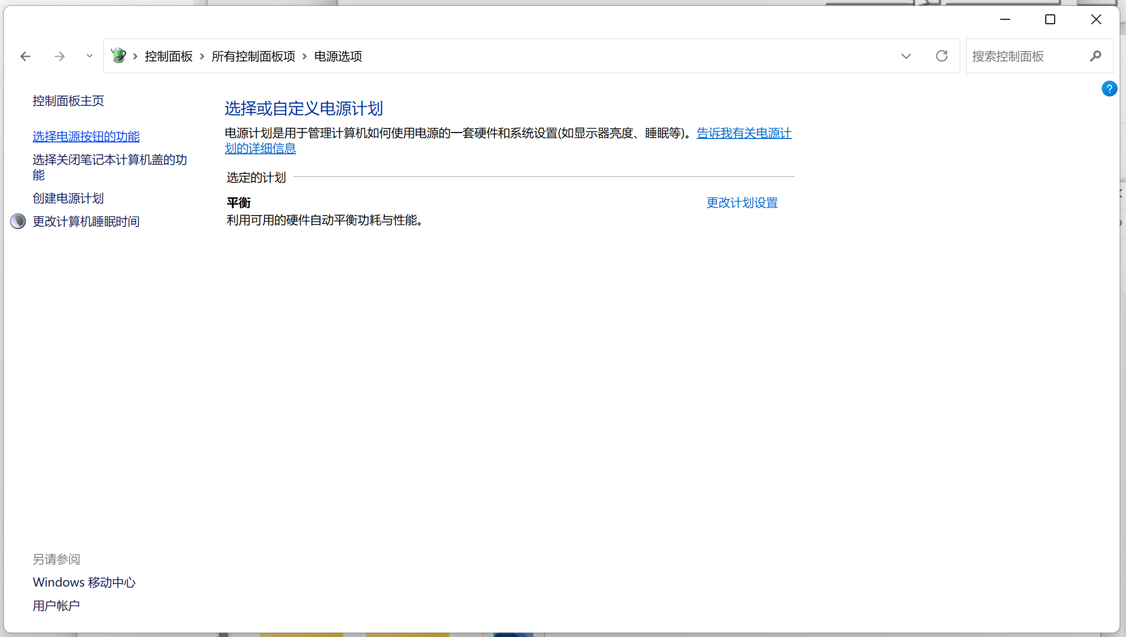Viewport: 1126px width, 637px height.
Task: Select 控制面板 in the breadcrumb path
Action: click(x=168, y=56)
